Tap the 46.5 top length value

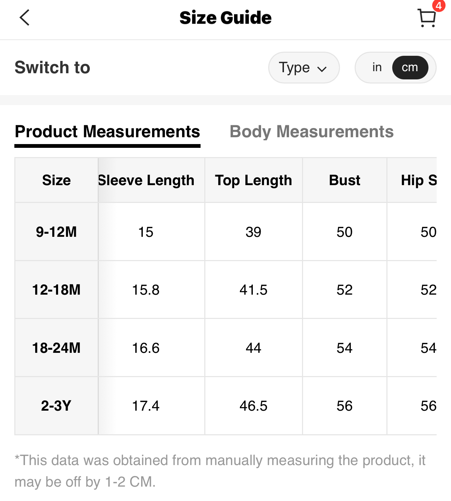click(x=253, y=406)
